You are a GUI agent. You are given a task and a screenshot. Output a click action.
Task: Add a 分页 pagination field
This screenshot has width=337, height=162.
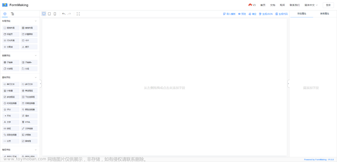[x=11, y=141]
